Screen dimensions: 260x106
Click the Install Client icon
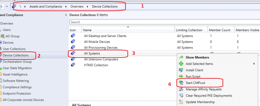point(181,70)
